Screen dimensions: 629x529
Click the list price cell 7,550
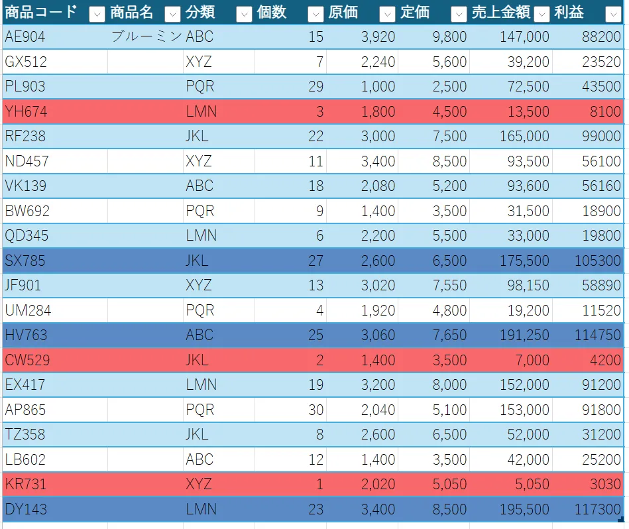point(435,286)
